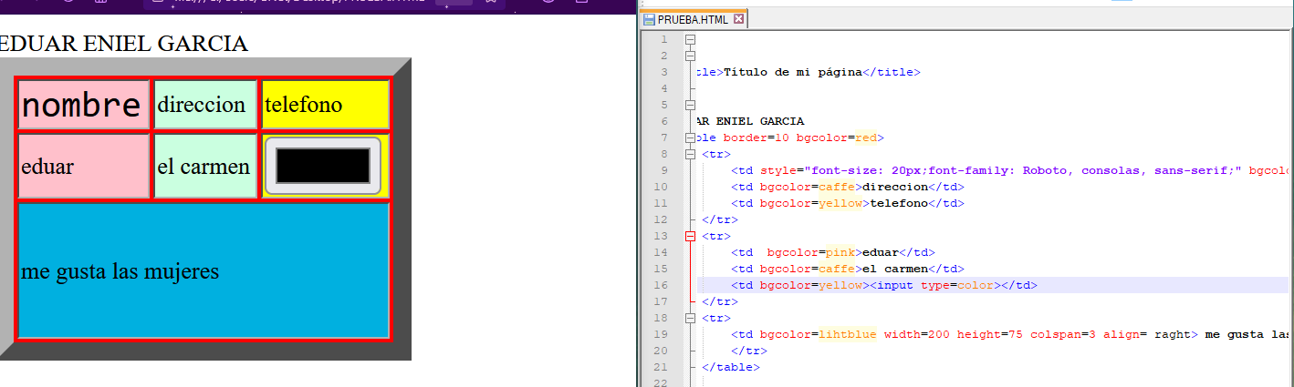Click the blue 'me gusta las mujeres' cell
Viewport: 1294px width, 387px height.
click(203, 271)
